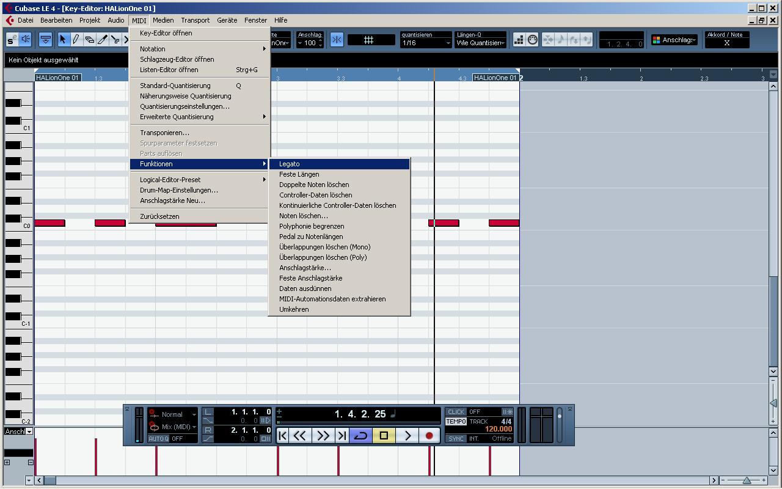782x489 pixels.
Task: Choose Feste Längen menu entry
Action: click(x=340, y=174)
